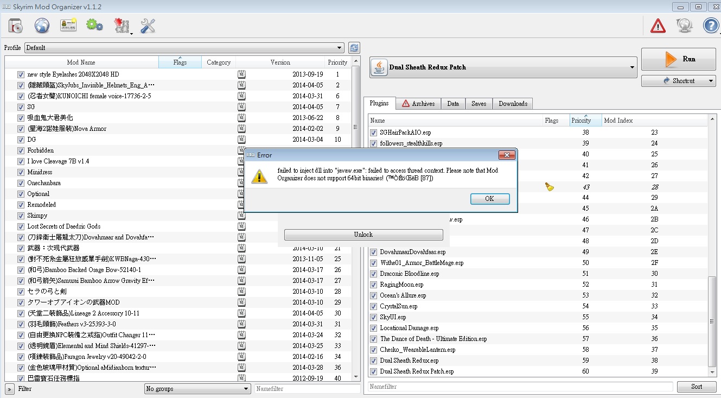Switch to the Plugins tab
The height and width of the screenshot is (398, 721).
click(x=379, y=103)
